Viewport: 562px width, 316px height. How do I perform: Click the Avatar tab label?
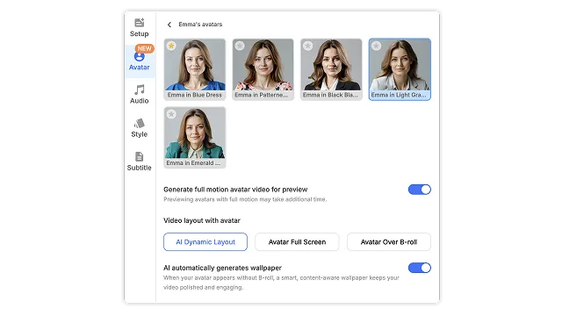pyautogui.click(x=139, y=68)
